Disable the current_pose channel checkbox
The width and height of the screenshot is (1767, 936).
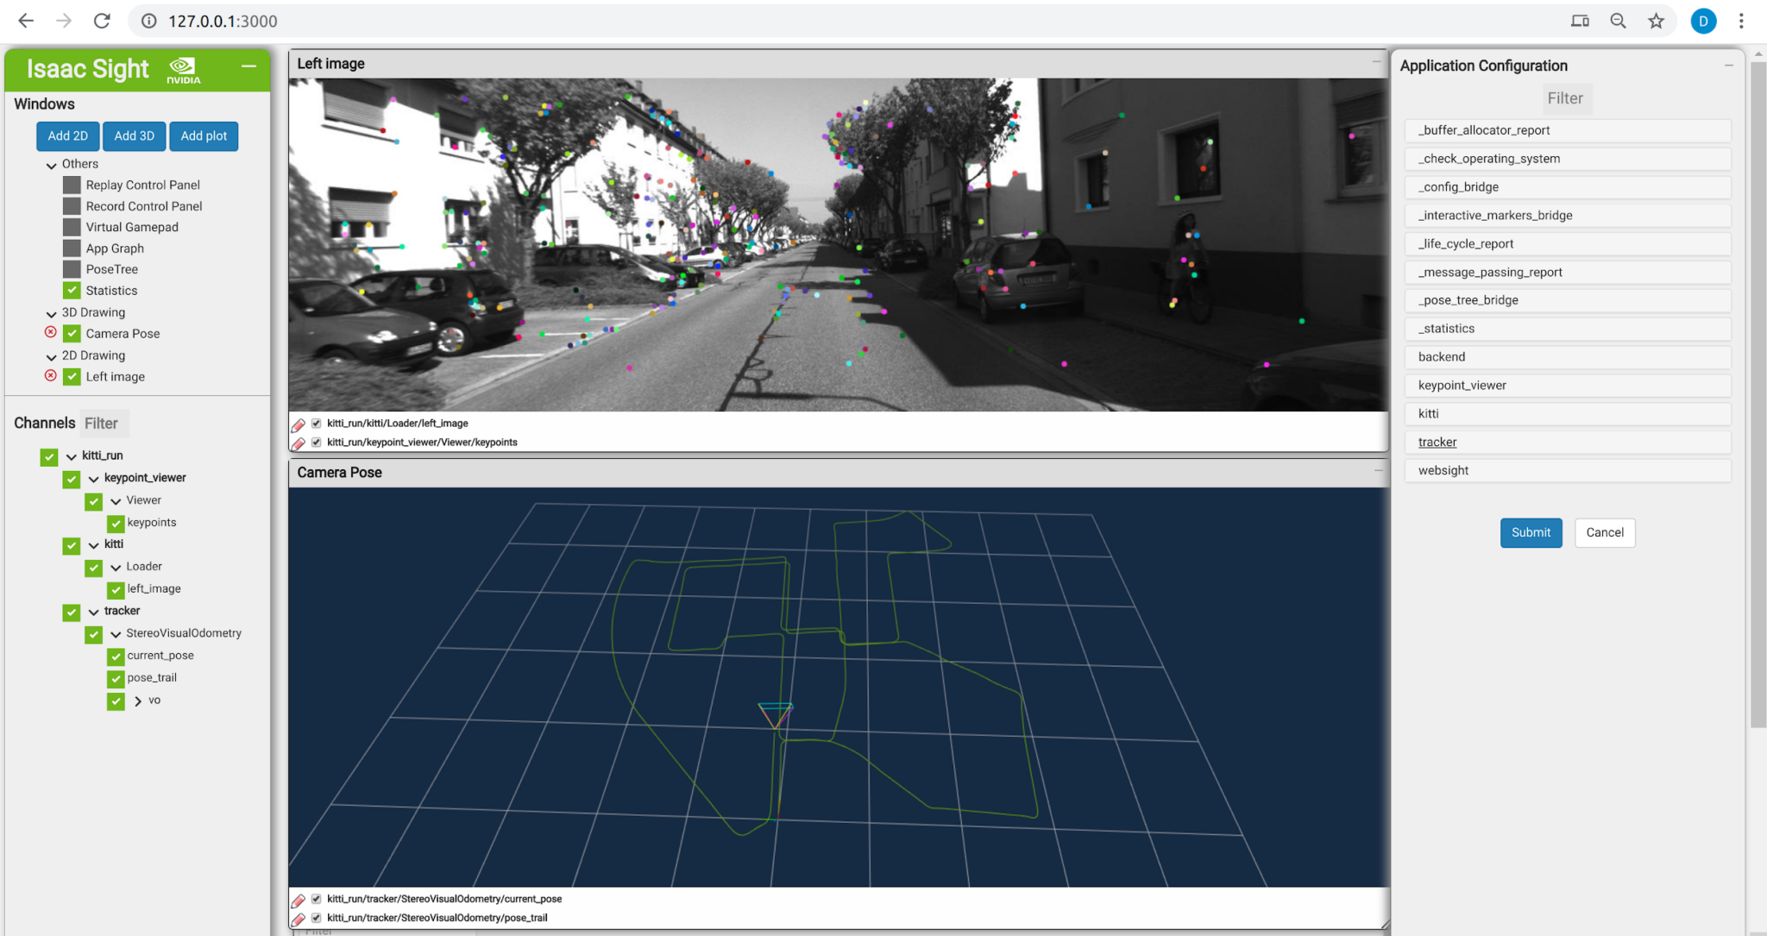(116, 656)
